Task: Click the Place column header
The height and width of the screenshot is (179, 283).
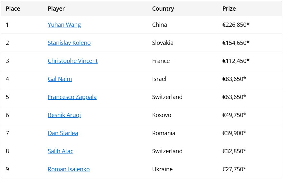Action: 13,9
